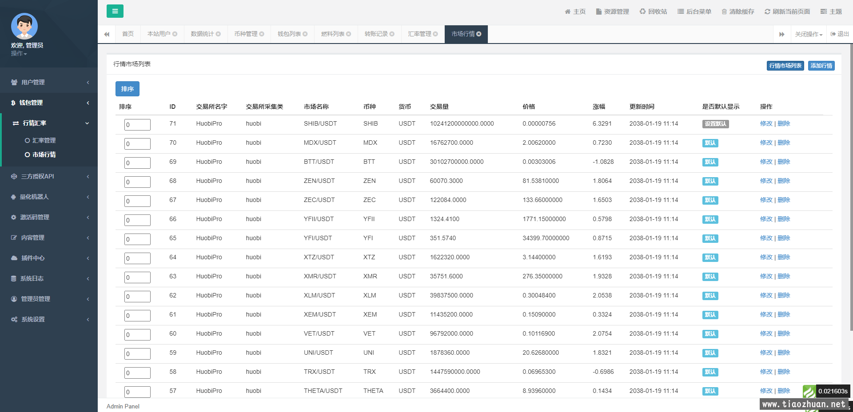Close the 本站用户 tab
853x412 pixels.
[x=175, y=34]
